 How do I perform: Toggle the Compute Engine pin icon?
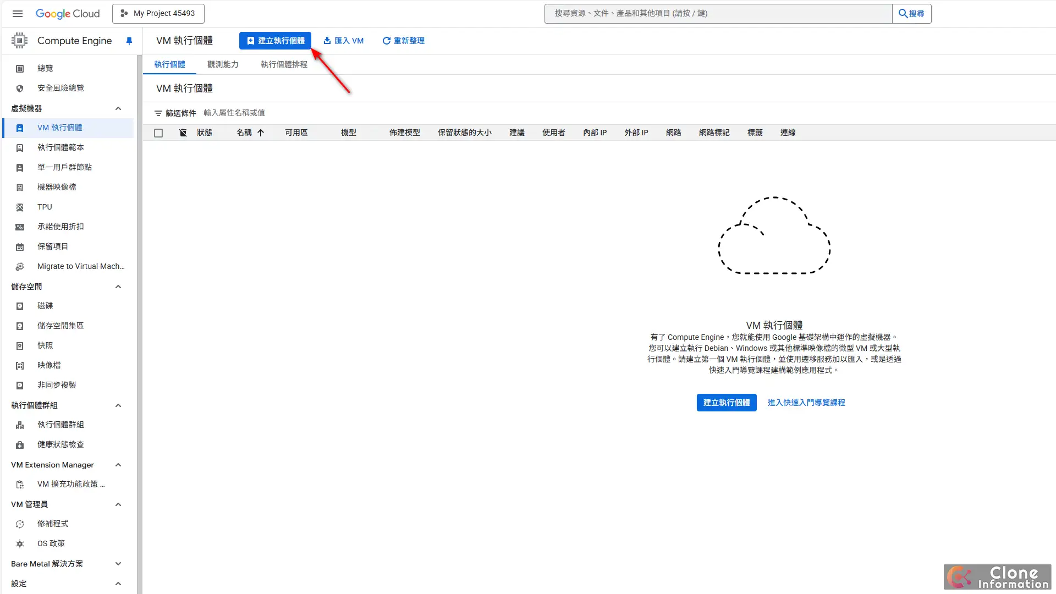129,41
